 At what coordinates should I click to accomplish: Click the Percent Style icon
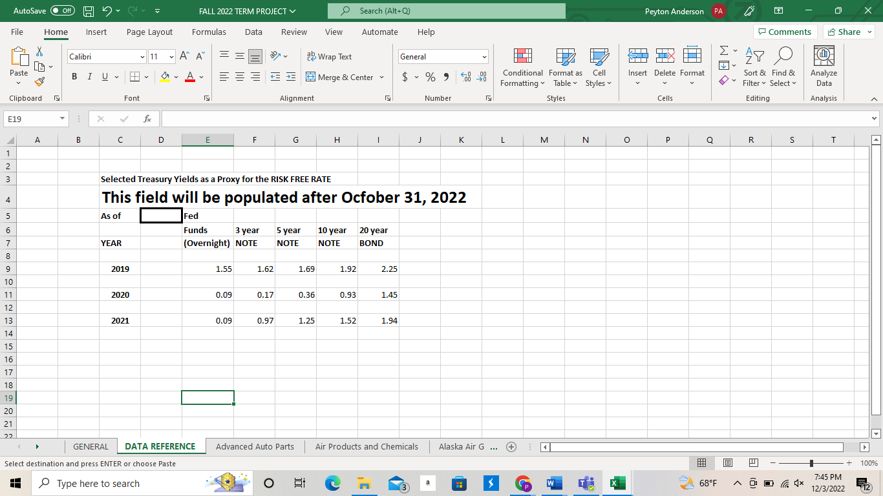pyautogui.click(x=430, y=77)
